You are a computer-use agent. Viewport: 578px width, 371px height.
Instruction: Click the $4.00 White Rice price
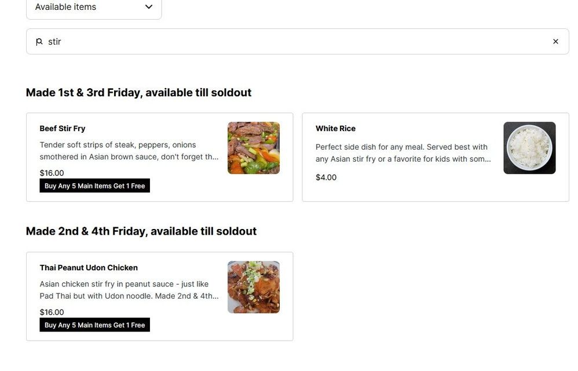click(x=326, y=177)
